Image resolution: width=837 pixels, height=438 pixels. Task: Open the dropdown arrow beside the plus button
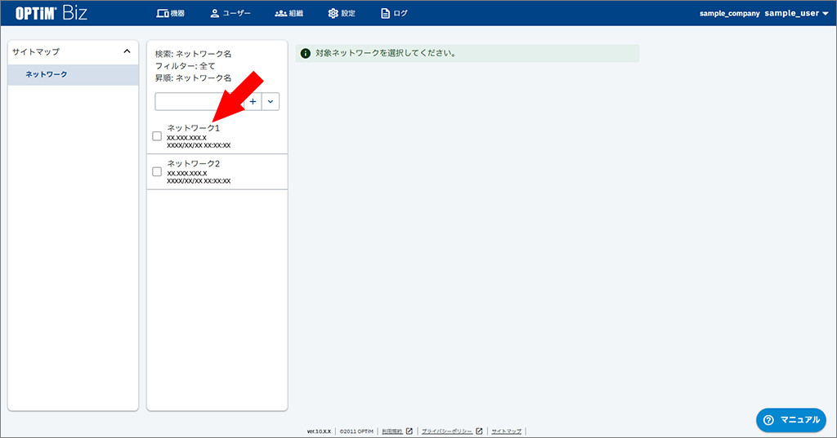[x=271, y=101]
